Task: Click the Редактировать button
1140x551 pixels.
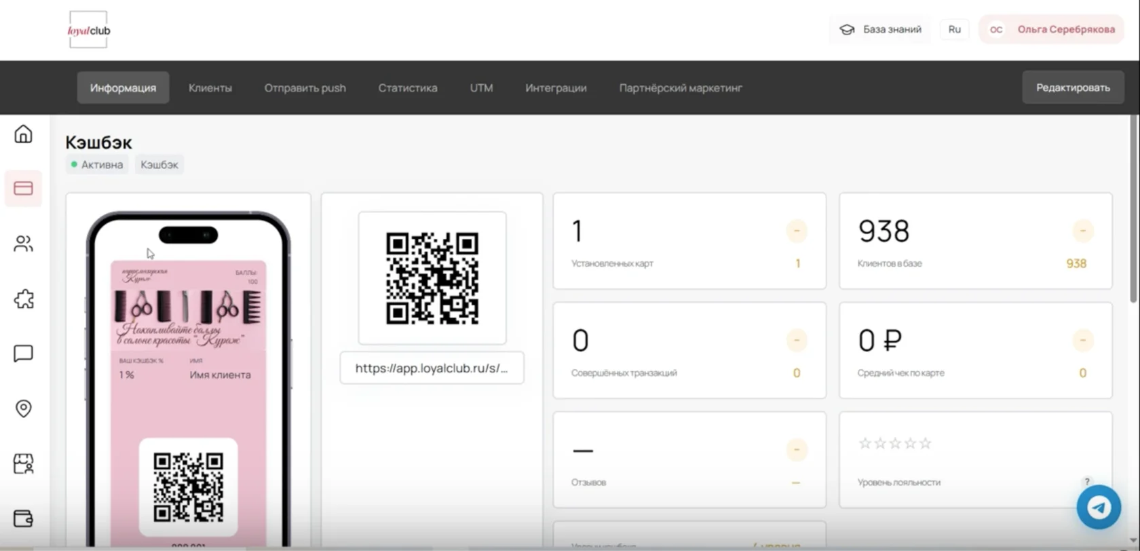Action: coord(1073,88)
